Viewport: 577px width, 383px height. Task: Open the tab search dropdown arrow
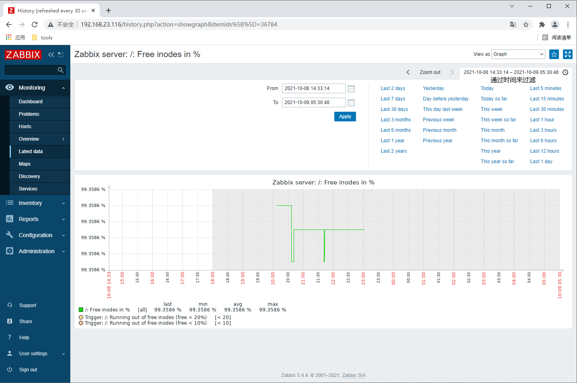512,6
